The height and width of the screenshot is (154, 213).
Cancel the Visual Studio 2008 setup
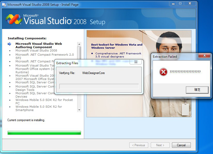(x=181, y=145)
